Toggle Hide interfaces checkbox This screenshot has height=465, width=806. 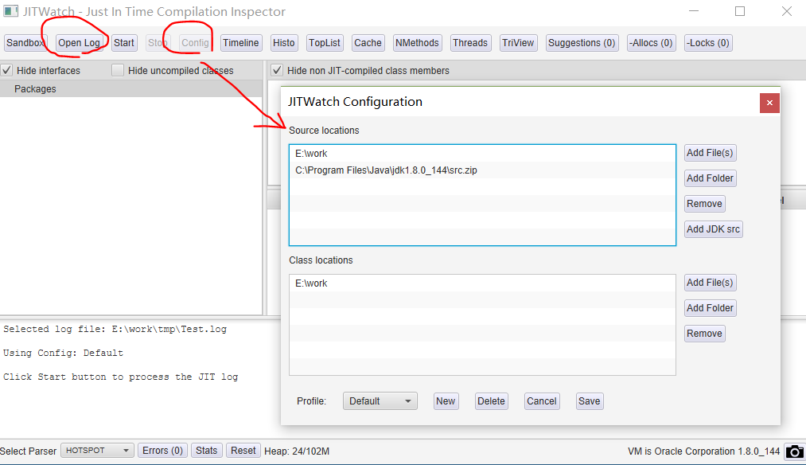coord(6,71)
